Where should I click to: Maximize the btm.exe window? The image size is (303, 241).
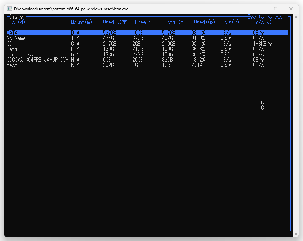pos(276,9)
